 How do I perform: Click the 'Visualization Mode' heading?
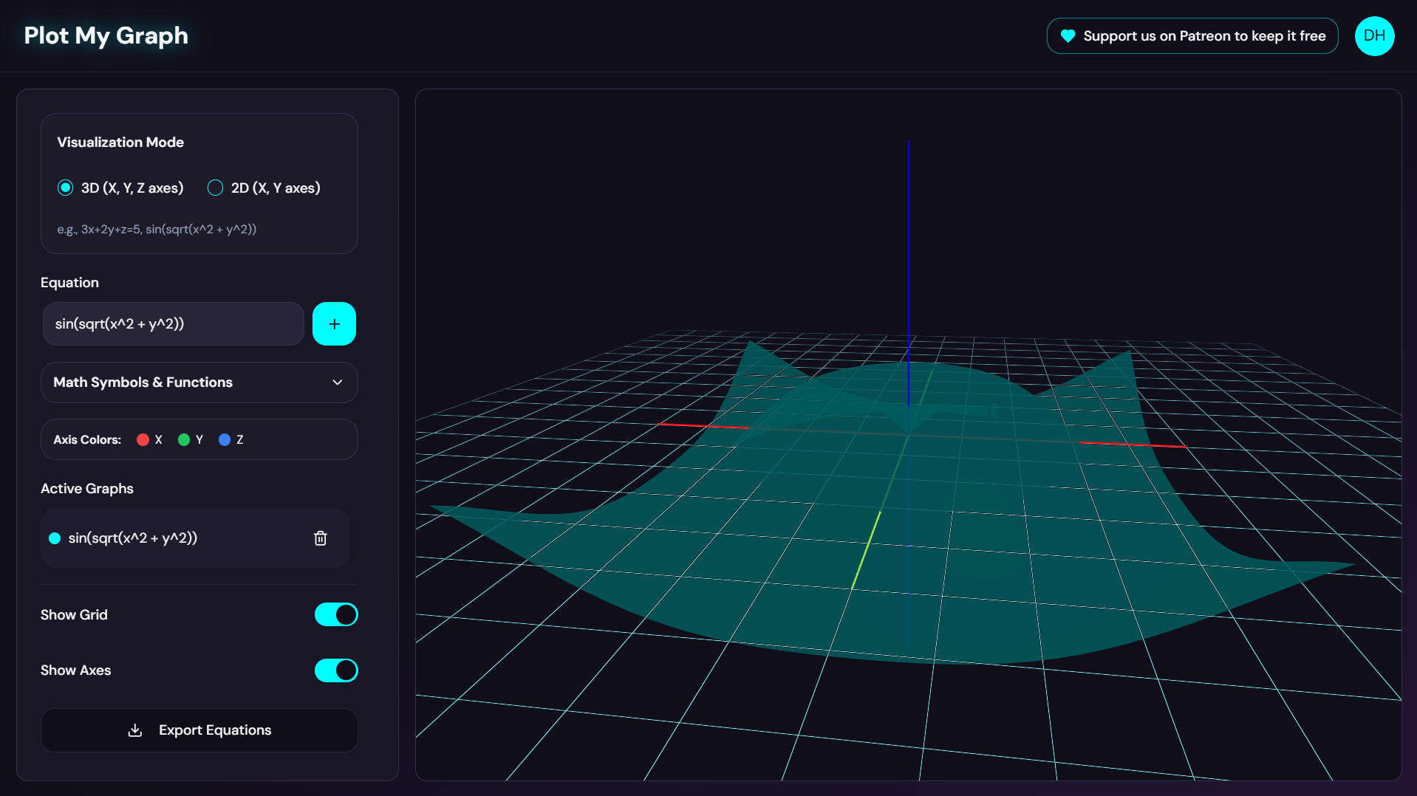(x=120, y=142)
